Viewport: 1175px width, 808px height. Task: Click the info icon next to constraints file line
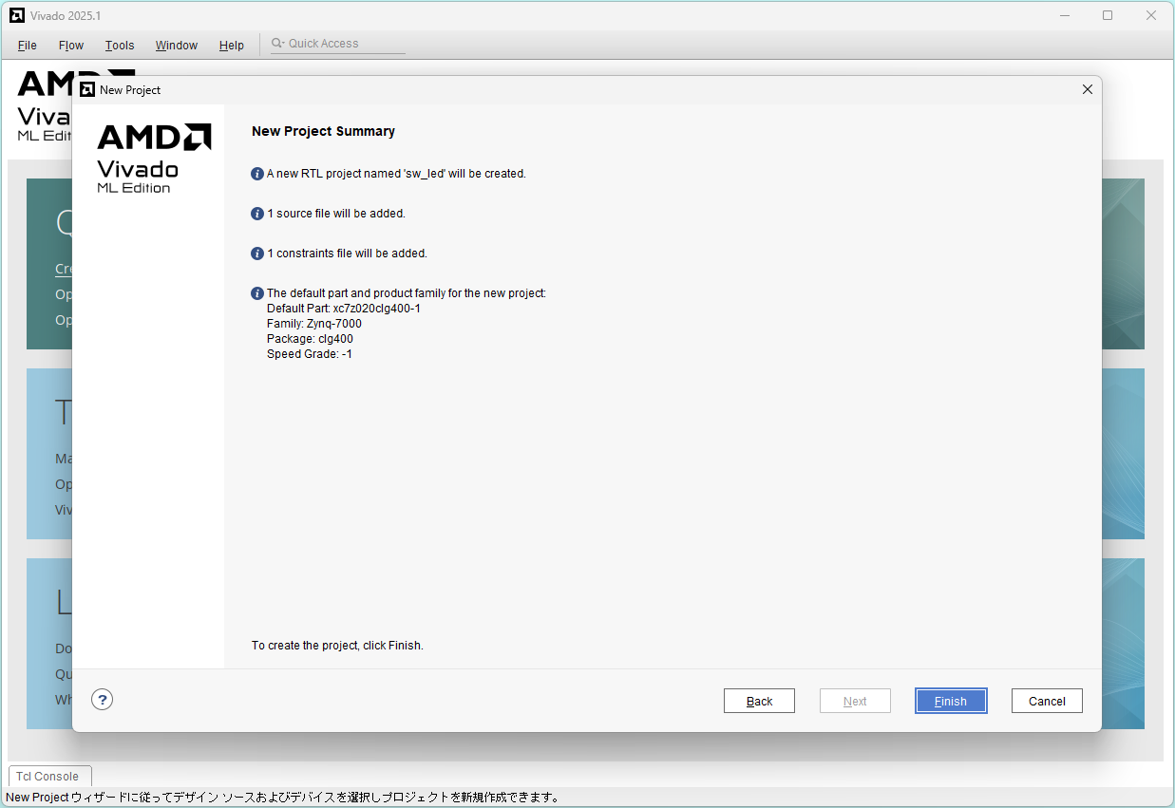[x=256, y=254]
